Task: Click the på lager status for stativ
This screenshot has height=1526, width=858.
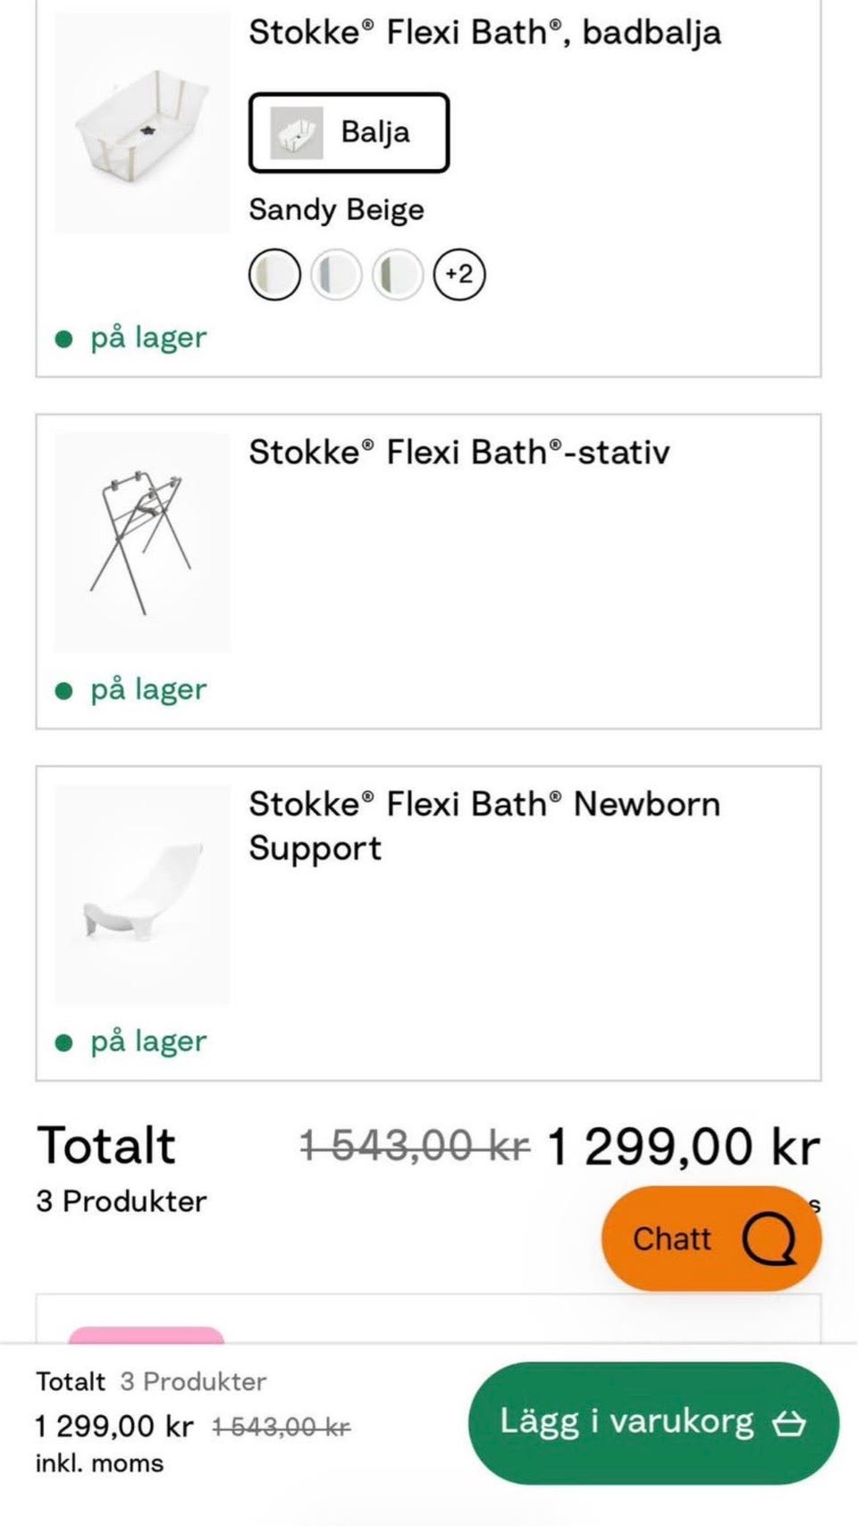Action: tap(147, 690)
